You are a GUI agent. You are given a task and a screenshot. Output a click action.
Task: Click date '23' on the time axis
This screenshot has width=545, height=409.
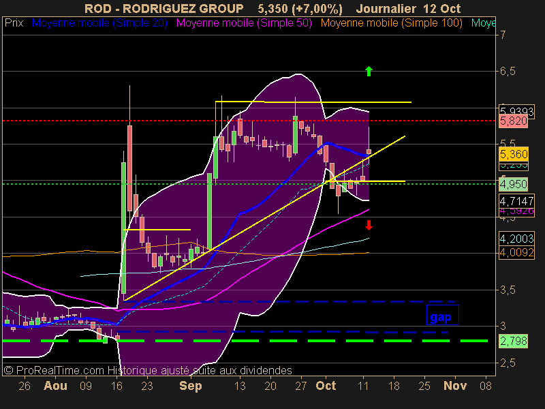point(147,386)
